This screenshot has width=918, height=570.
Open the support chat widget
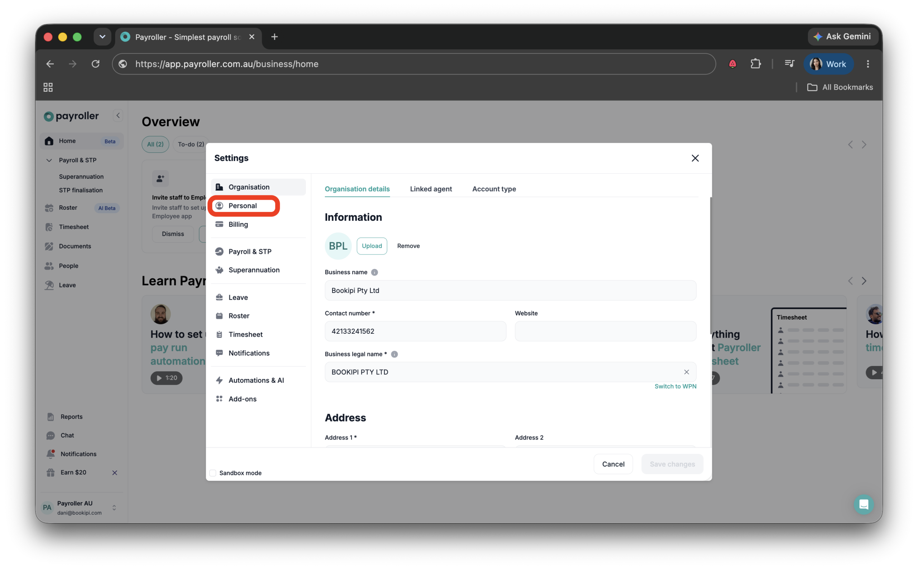pos(863,504)
